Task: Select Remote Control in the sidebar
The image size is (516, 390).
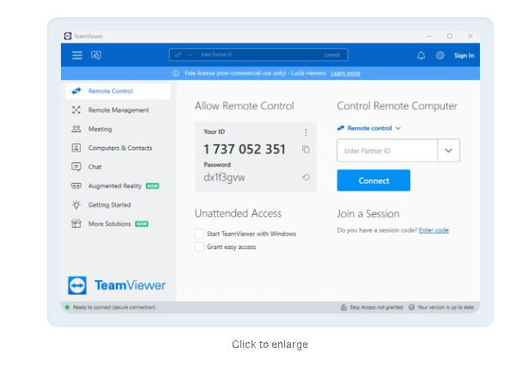Action: pyautogui.click(x=118, y=91)
